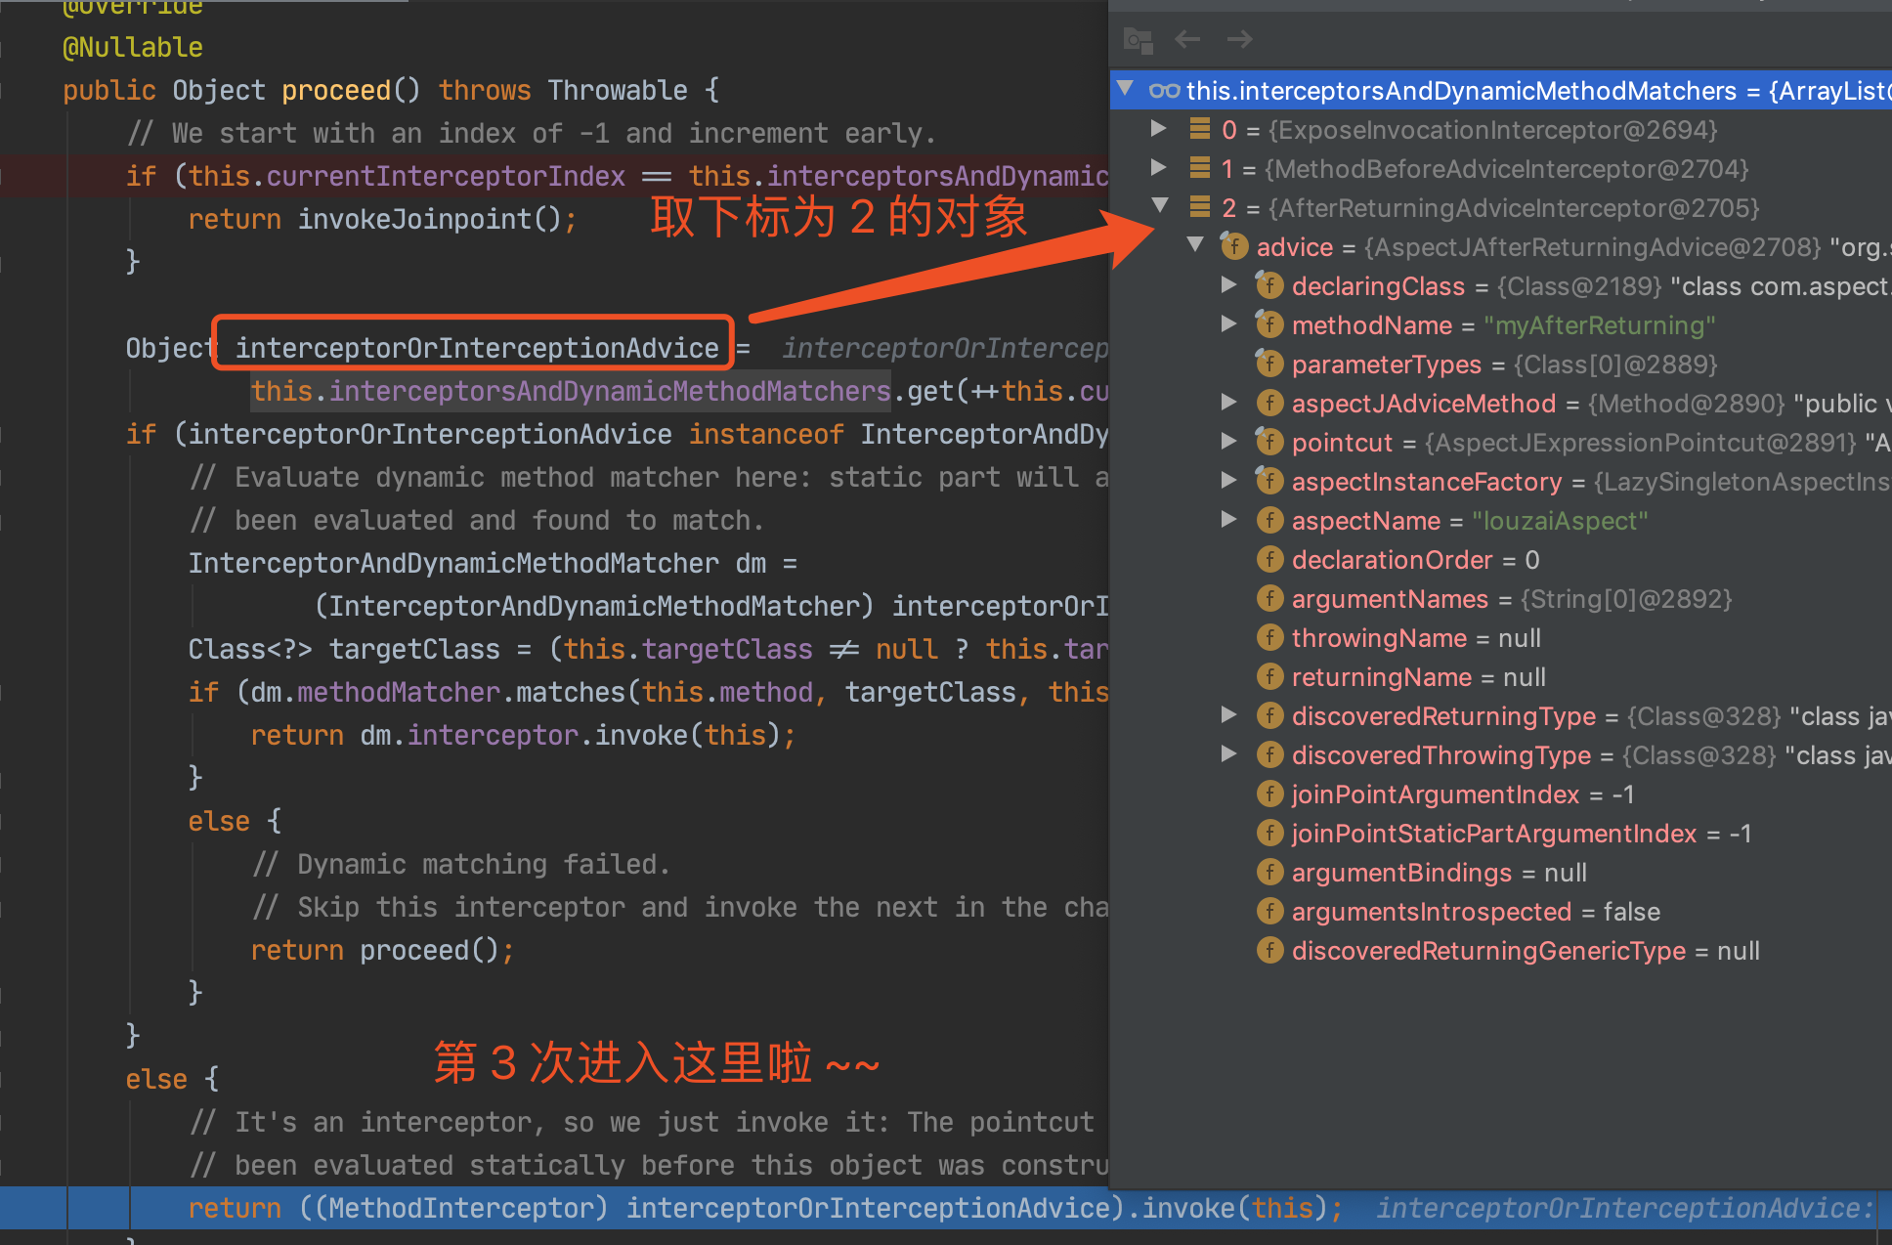Image resolution: width=1892 pixels, height=1245 pixels.
Task: Select the discoveredReturningGenericType = null row
Action: (x=1501, y=951)
